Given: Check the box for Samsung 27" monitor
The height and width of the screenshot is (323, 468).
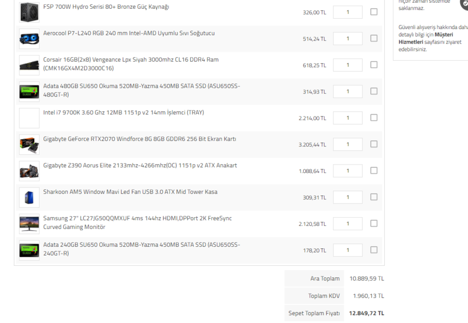Looking at the screenshot, I should point(374,223).
